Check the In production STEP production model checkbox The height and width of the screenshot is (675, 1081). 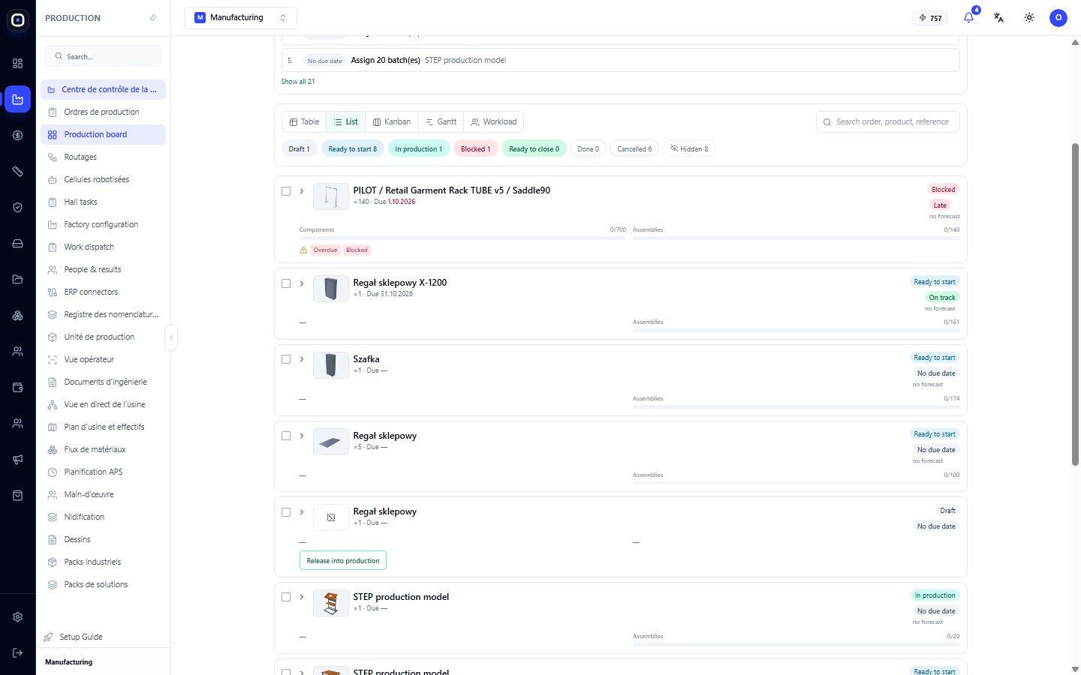point(286,597)
